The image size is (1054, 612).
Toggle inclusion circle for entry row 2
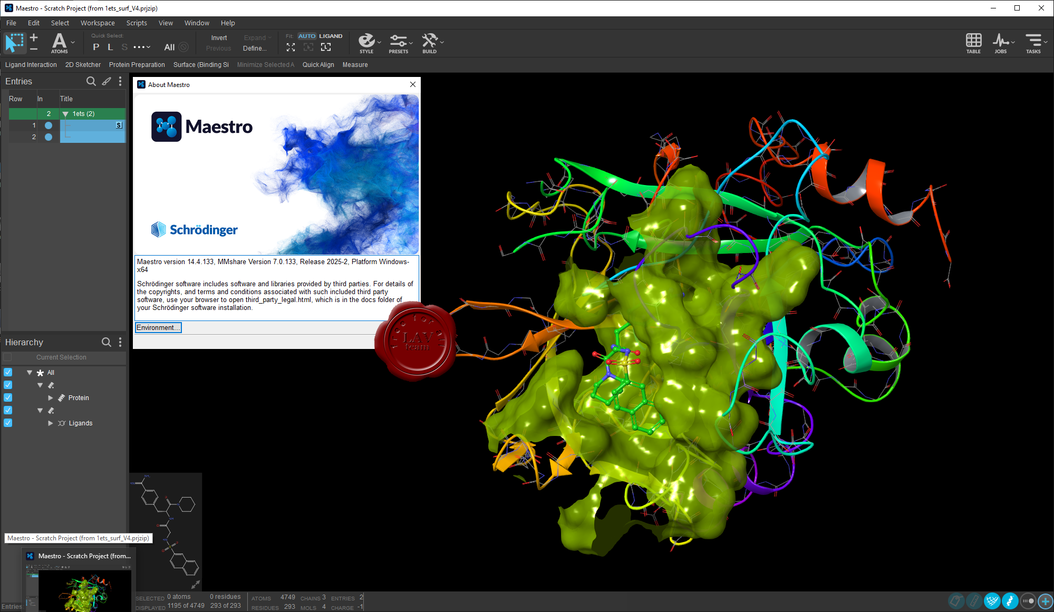click(49, 137)
